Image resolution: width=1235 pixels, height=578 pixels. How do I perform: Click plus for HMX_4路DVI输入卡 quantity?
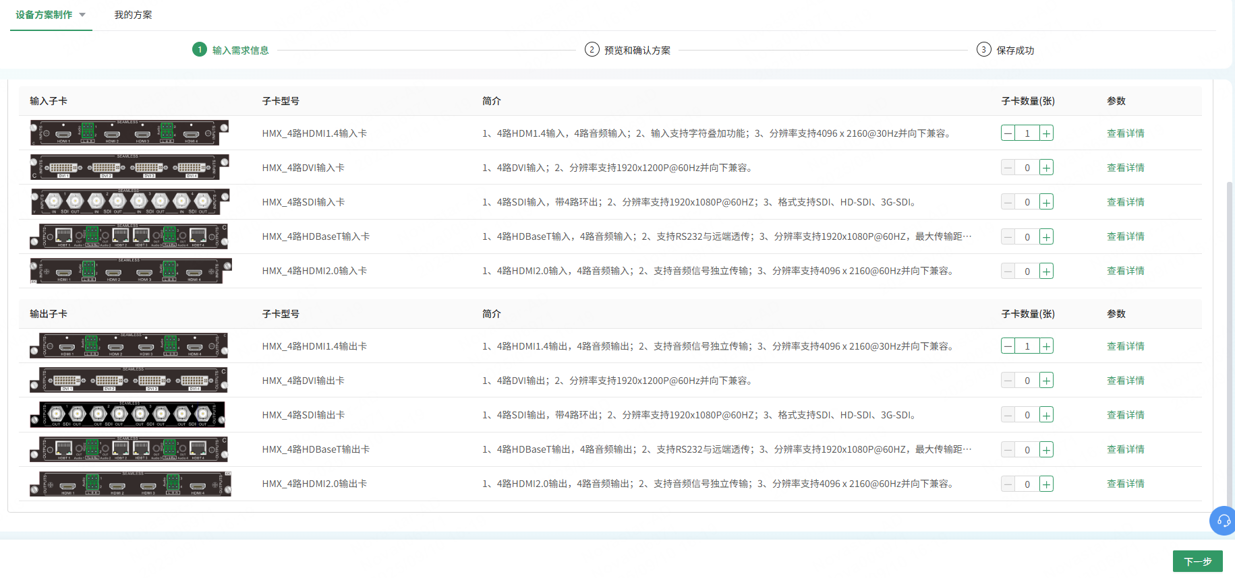click(1046, 168)
